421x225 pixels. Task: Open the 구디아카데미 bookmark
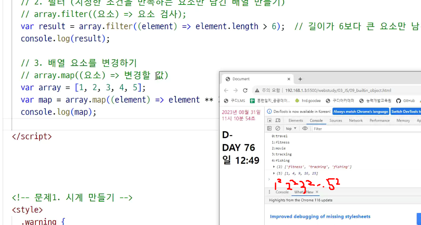340,101
